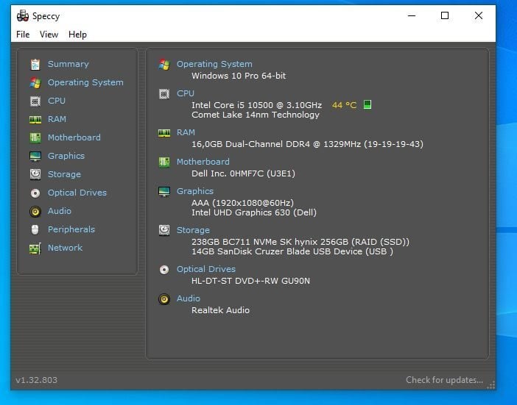Click the Intel Core i5 10500 @ 3.10GHz text

tap(257, 105)
